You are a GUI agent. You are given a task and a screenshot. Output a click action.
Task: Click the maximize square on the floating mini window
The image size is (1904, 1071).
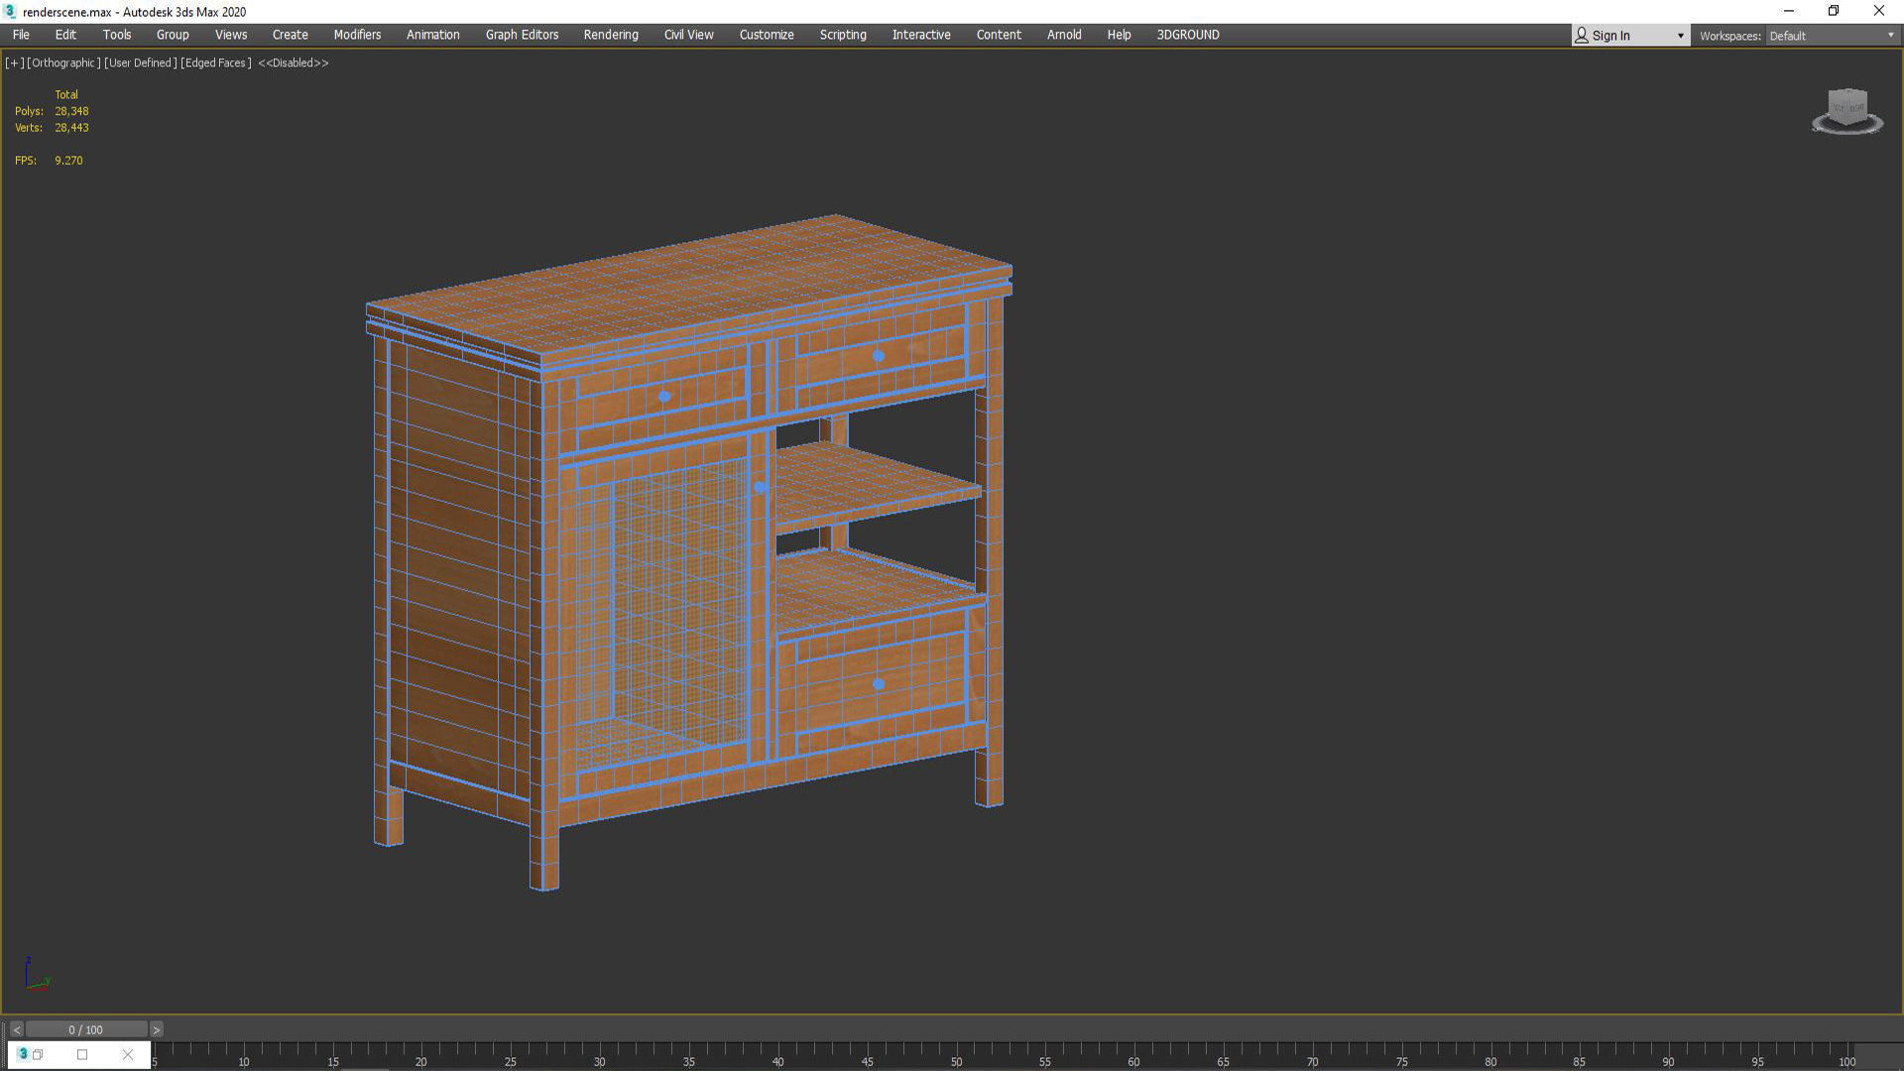(82, 1054)
